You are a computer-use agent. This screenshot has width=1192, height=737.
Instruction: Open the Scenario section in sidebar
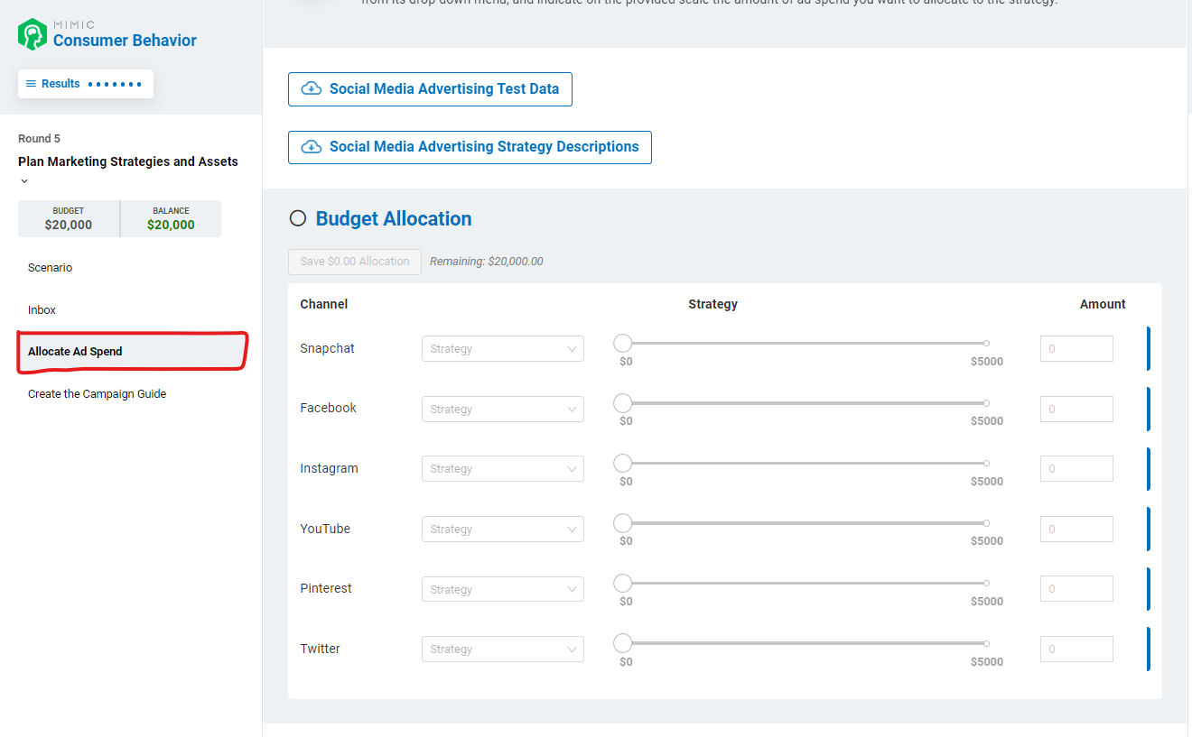pos(50,268)
